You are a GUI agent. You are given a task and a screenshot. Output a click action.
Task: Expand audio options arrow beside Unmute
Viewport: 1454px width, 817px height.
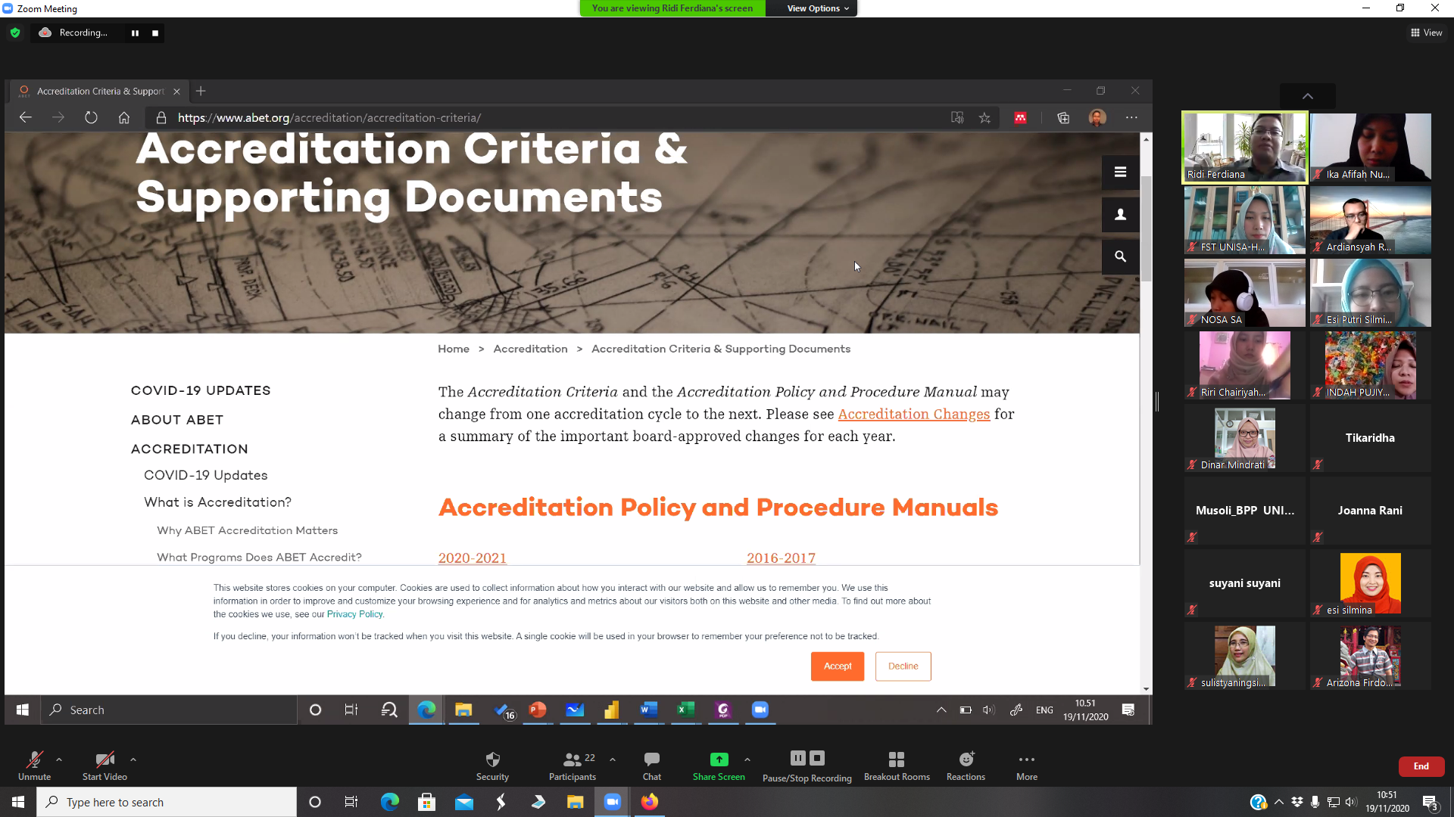59,759
